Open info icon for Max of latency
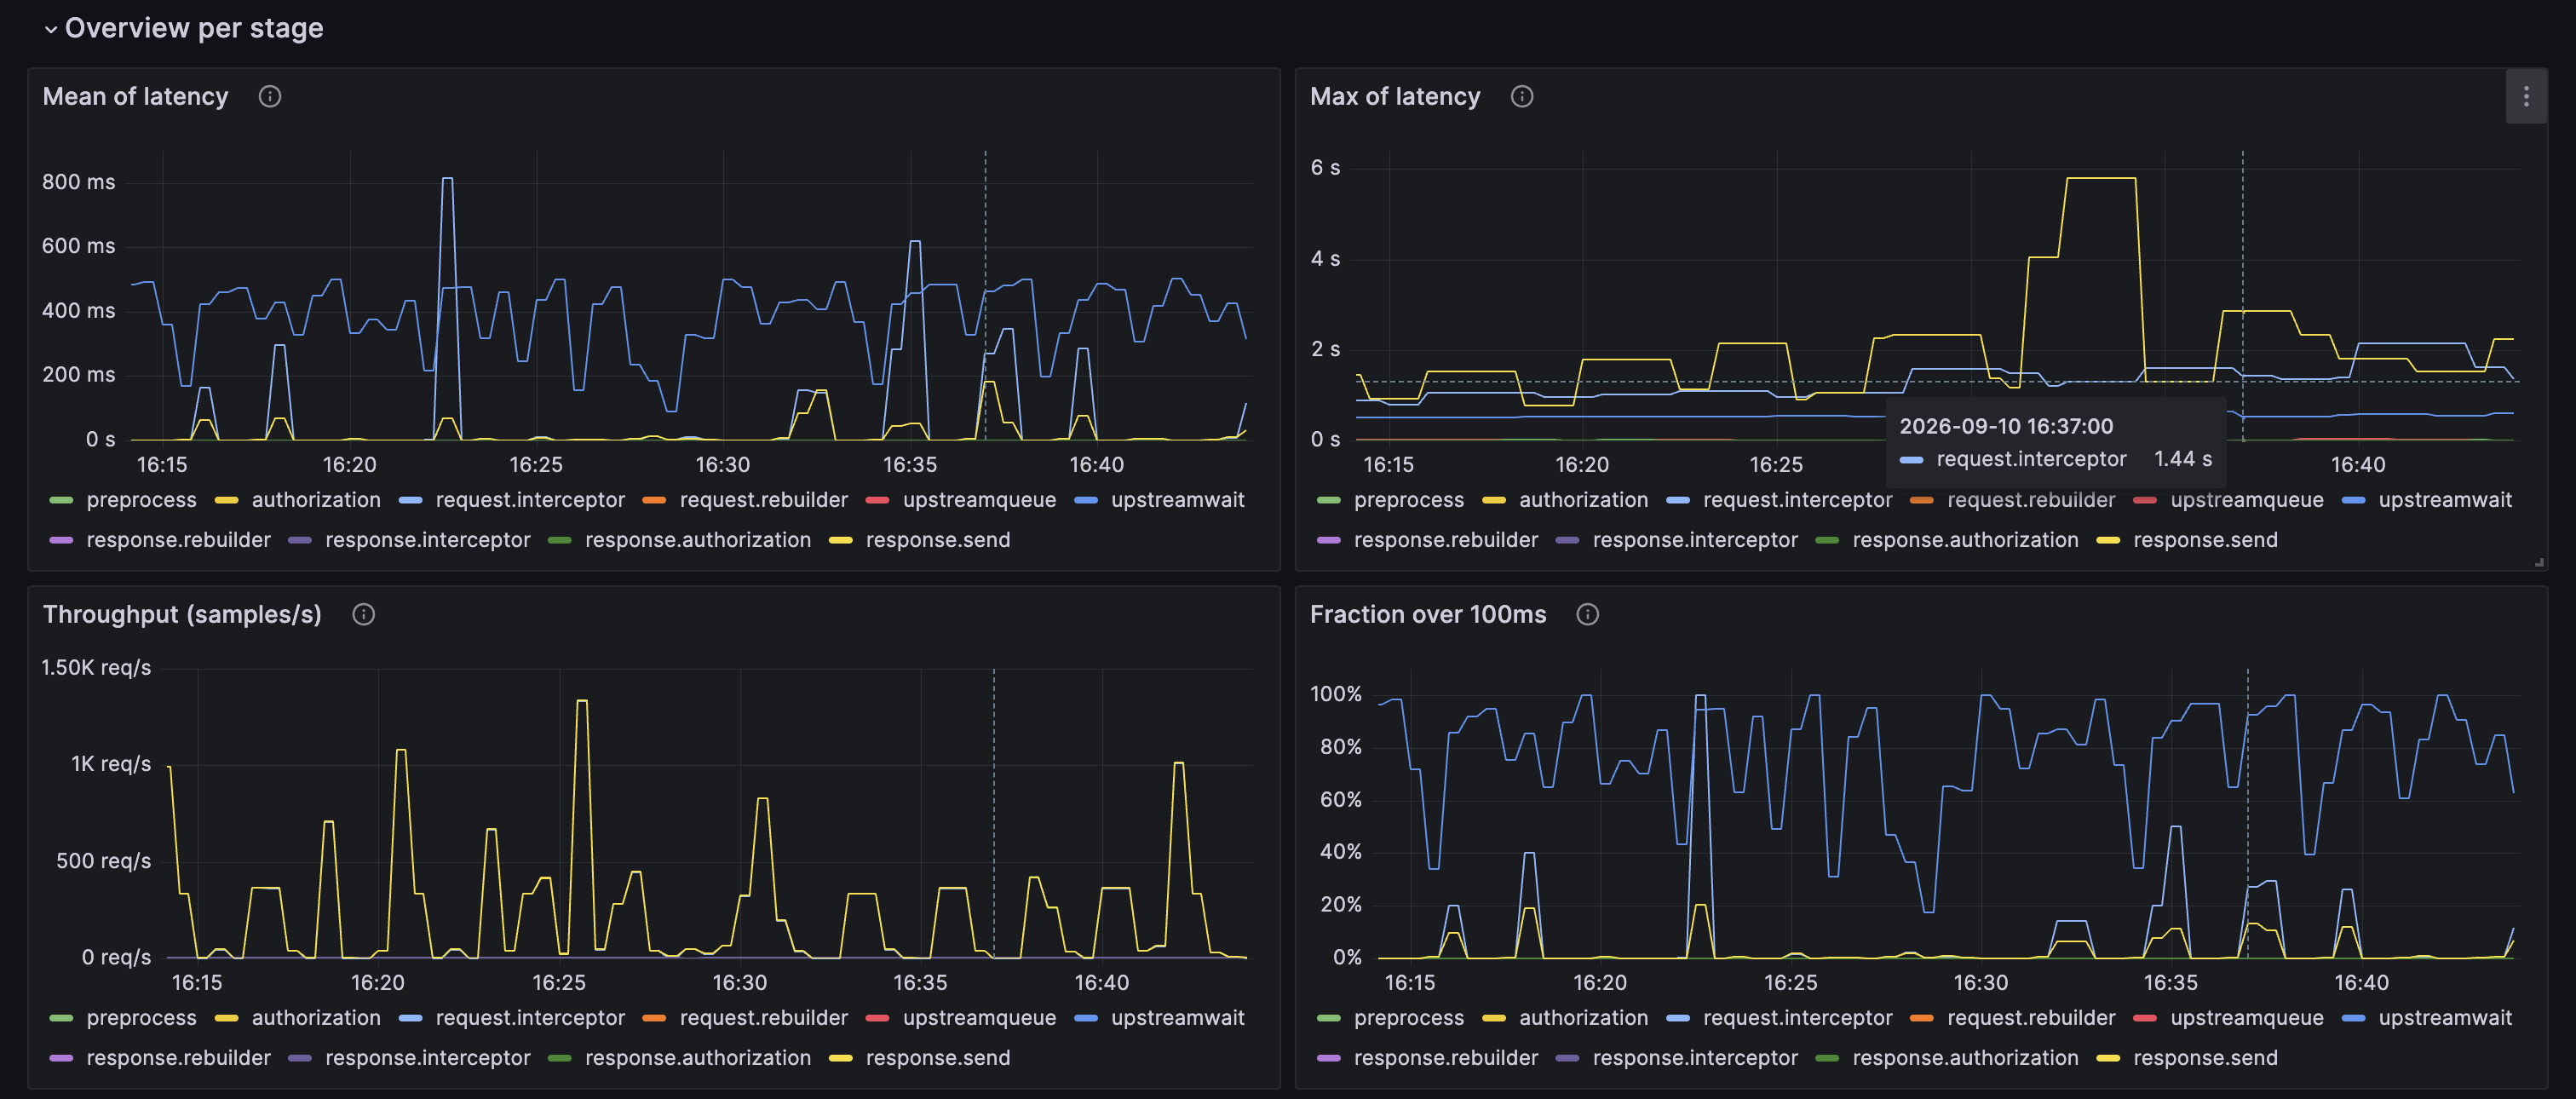This screenshot has width=2576, height=1099. tap(1522, 97)
